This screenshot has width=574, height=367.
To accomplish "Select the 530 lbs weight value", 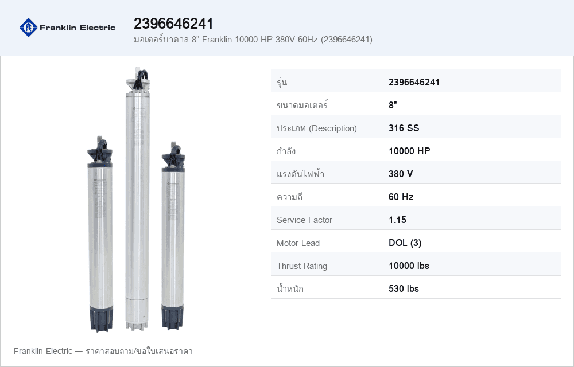I will 404,289.
